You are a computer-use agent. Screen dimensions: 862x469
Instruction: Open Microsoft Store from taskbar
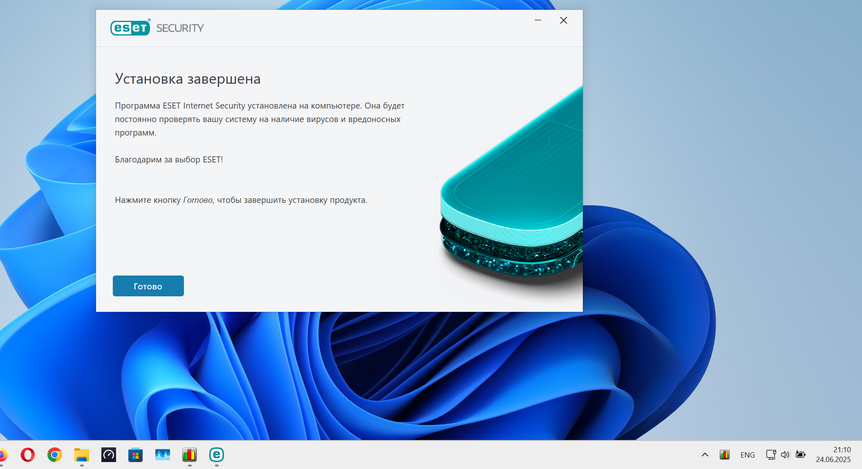(135, 454)
